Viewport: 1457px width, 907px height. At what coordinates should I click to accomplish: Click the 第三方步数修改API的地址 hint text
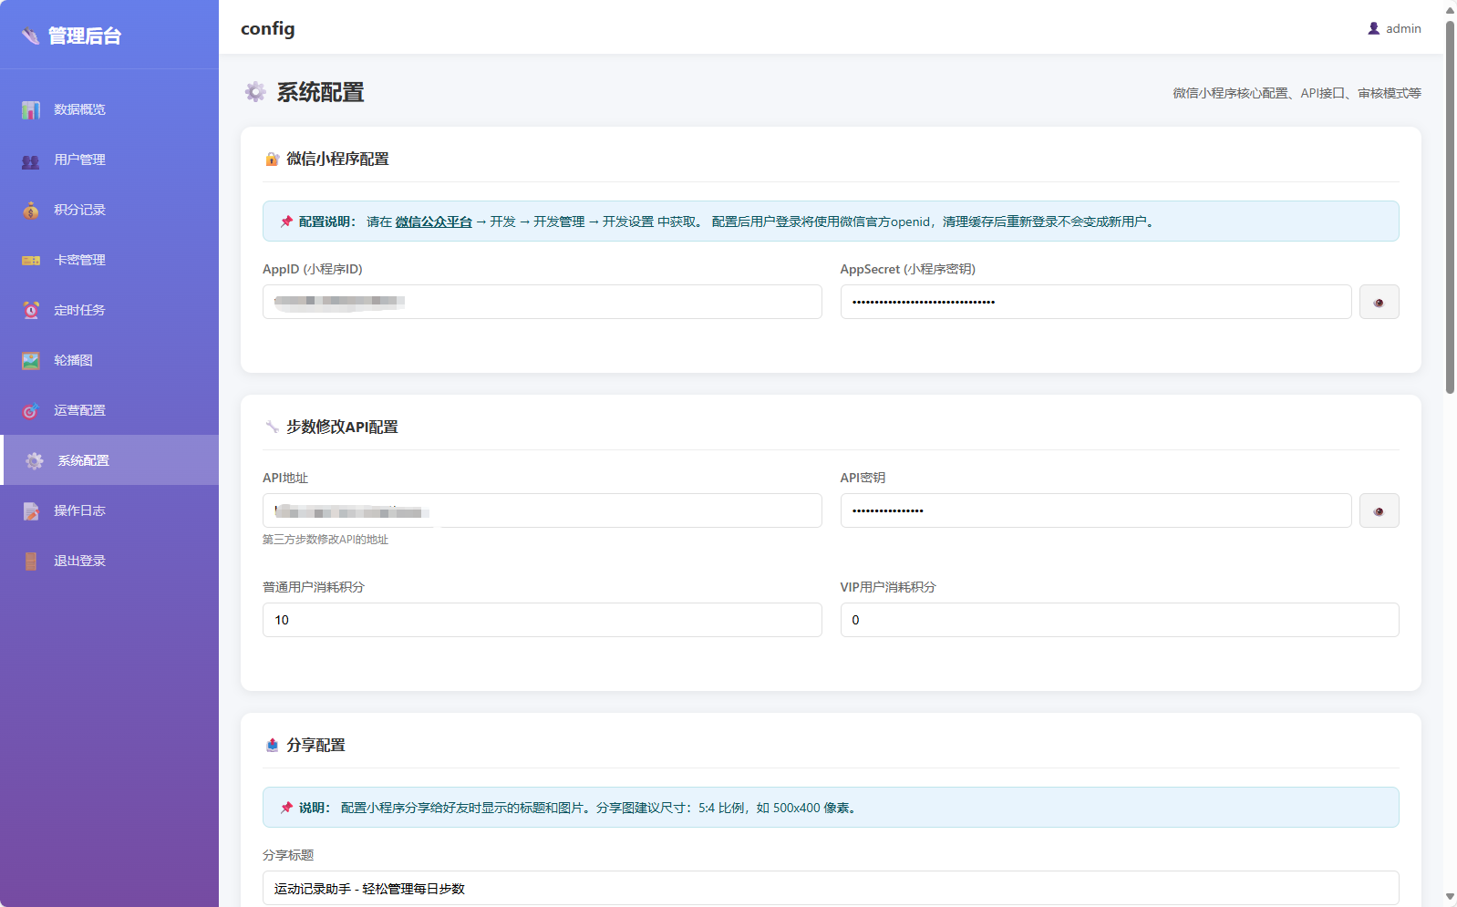[x=325, y=540]
